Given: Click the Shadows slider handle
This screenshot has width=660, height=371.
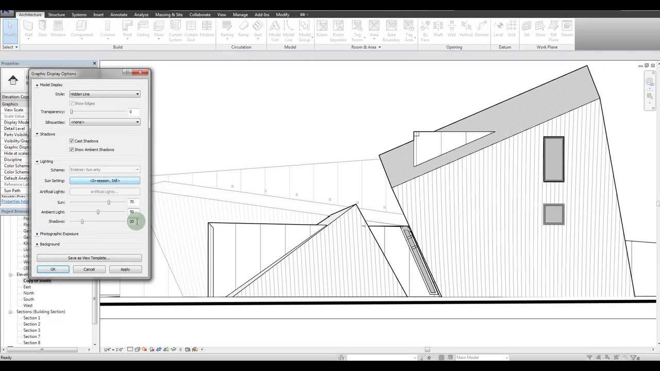Looking at the screenshot, I should point(82,222).
